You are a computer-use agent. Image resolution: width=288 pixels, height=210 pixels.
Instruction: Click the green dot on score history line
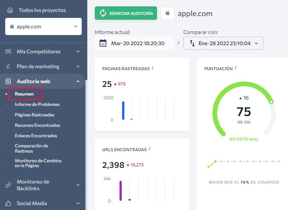[215, 162]
